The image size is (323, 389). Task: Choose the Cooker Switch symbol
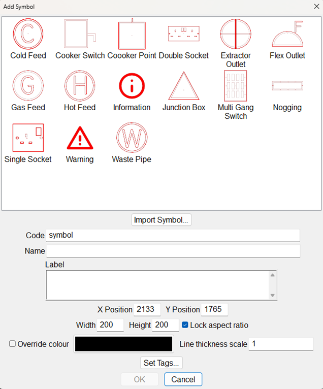(x=80, y=35)
